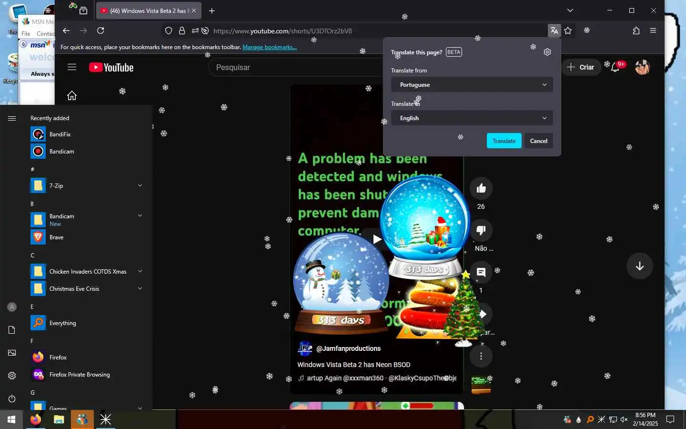Screen dimensions: 686x429
Task: Open the YouTube account avatar menu
Action: tap(642, 67)
